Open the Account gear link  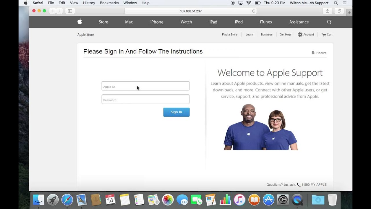click(306, 35)
